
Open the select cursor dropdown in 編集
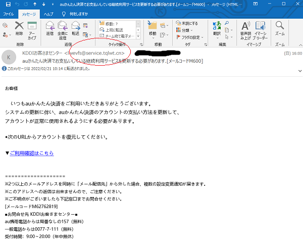(228, 37)
